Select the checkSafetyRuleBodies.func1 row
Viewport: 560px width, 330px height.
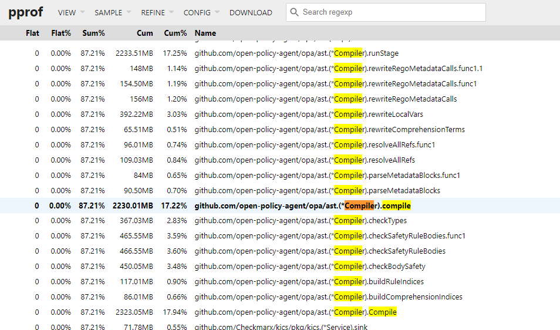pyautogui.click(x=280, y=235)
